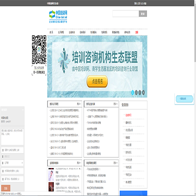
Task: Select the first carousel dot on banner
Action: pyautogui.click(x=133, y=93)
